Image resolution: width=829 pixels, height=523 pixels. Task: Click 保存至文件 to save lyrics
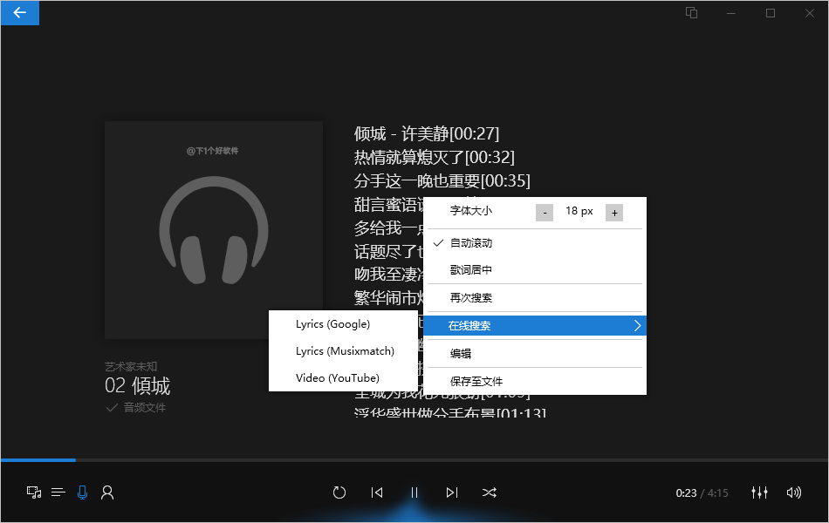pyautogui.click(x=476, y=381)
